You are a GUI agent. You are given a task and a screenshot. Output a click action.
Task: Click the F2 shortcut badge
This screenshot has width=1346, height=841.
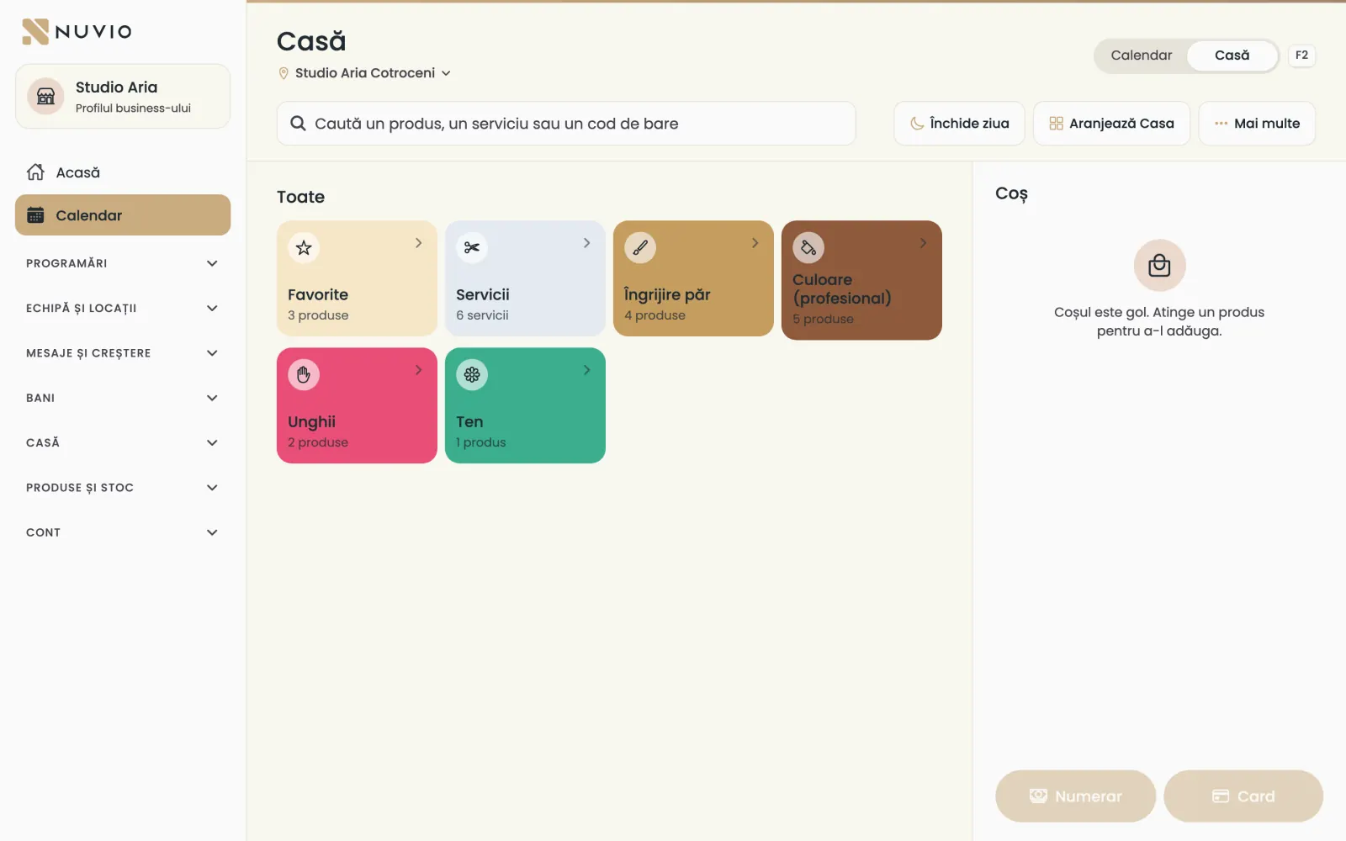1301,56
